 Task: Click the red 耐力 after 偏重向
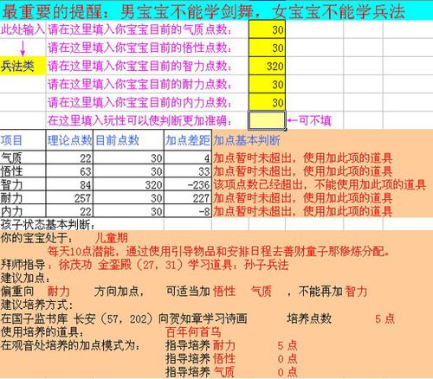pos(58,292)
